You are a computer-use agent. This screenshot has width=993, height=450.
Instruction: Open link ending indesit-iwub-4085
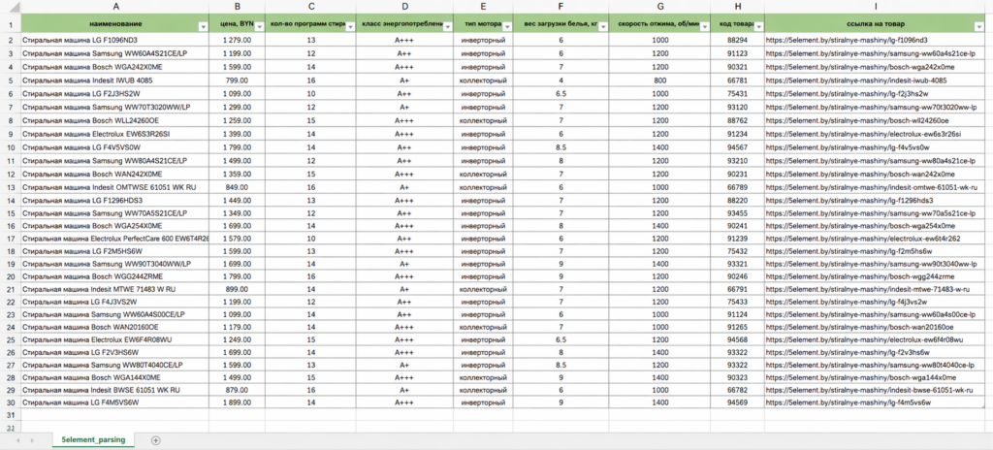(856, 80)
